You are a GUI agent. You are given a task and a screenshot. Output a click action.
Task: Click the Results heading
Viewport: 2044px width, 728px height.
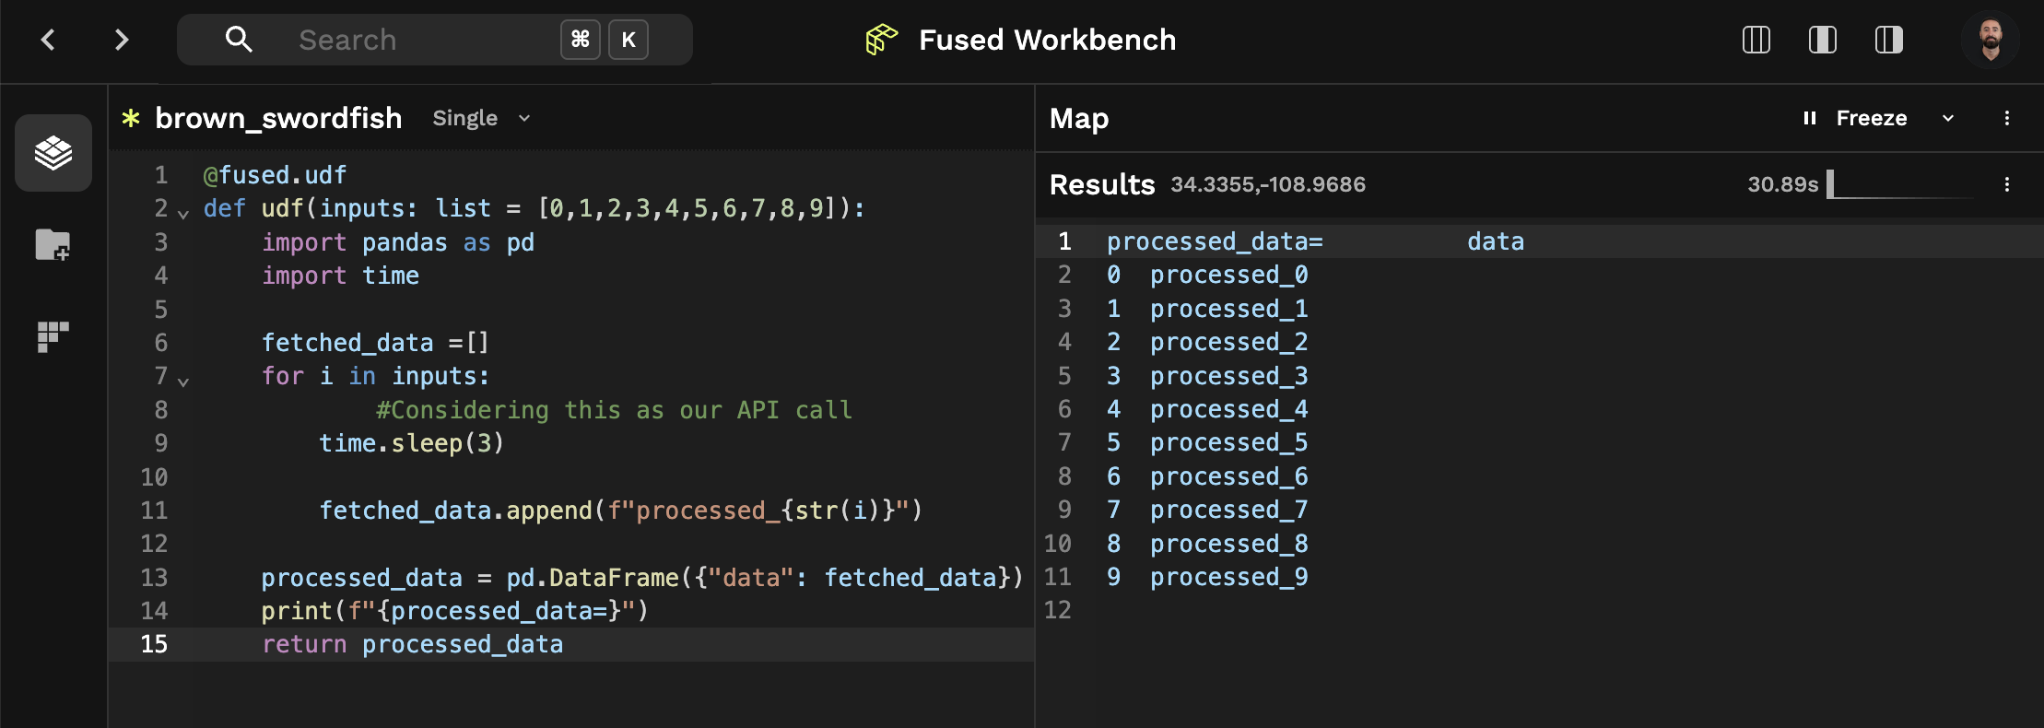click(x=1102, y=184)
